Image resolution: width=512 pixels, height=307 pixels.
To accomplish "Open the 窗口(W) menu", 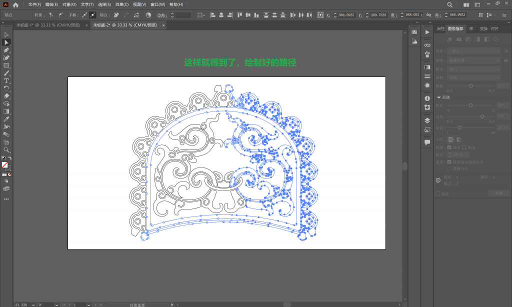I will point(157,4).
